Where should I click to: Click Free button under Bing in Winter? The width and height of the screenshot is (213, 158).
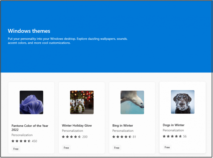tap(117, 148)
